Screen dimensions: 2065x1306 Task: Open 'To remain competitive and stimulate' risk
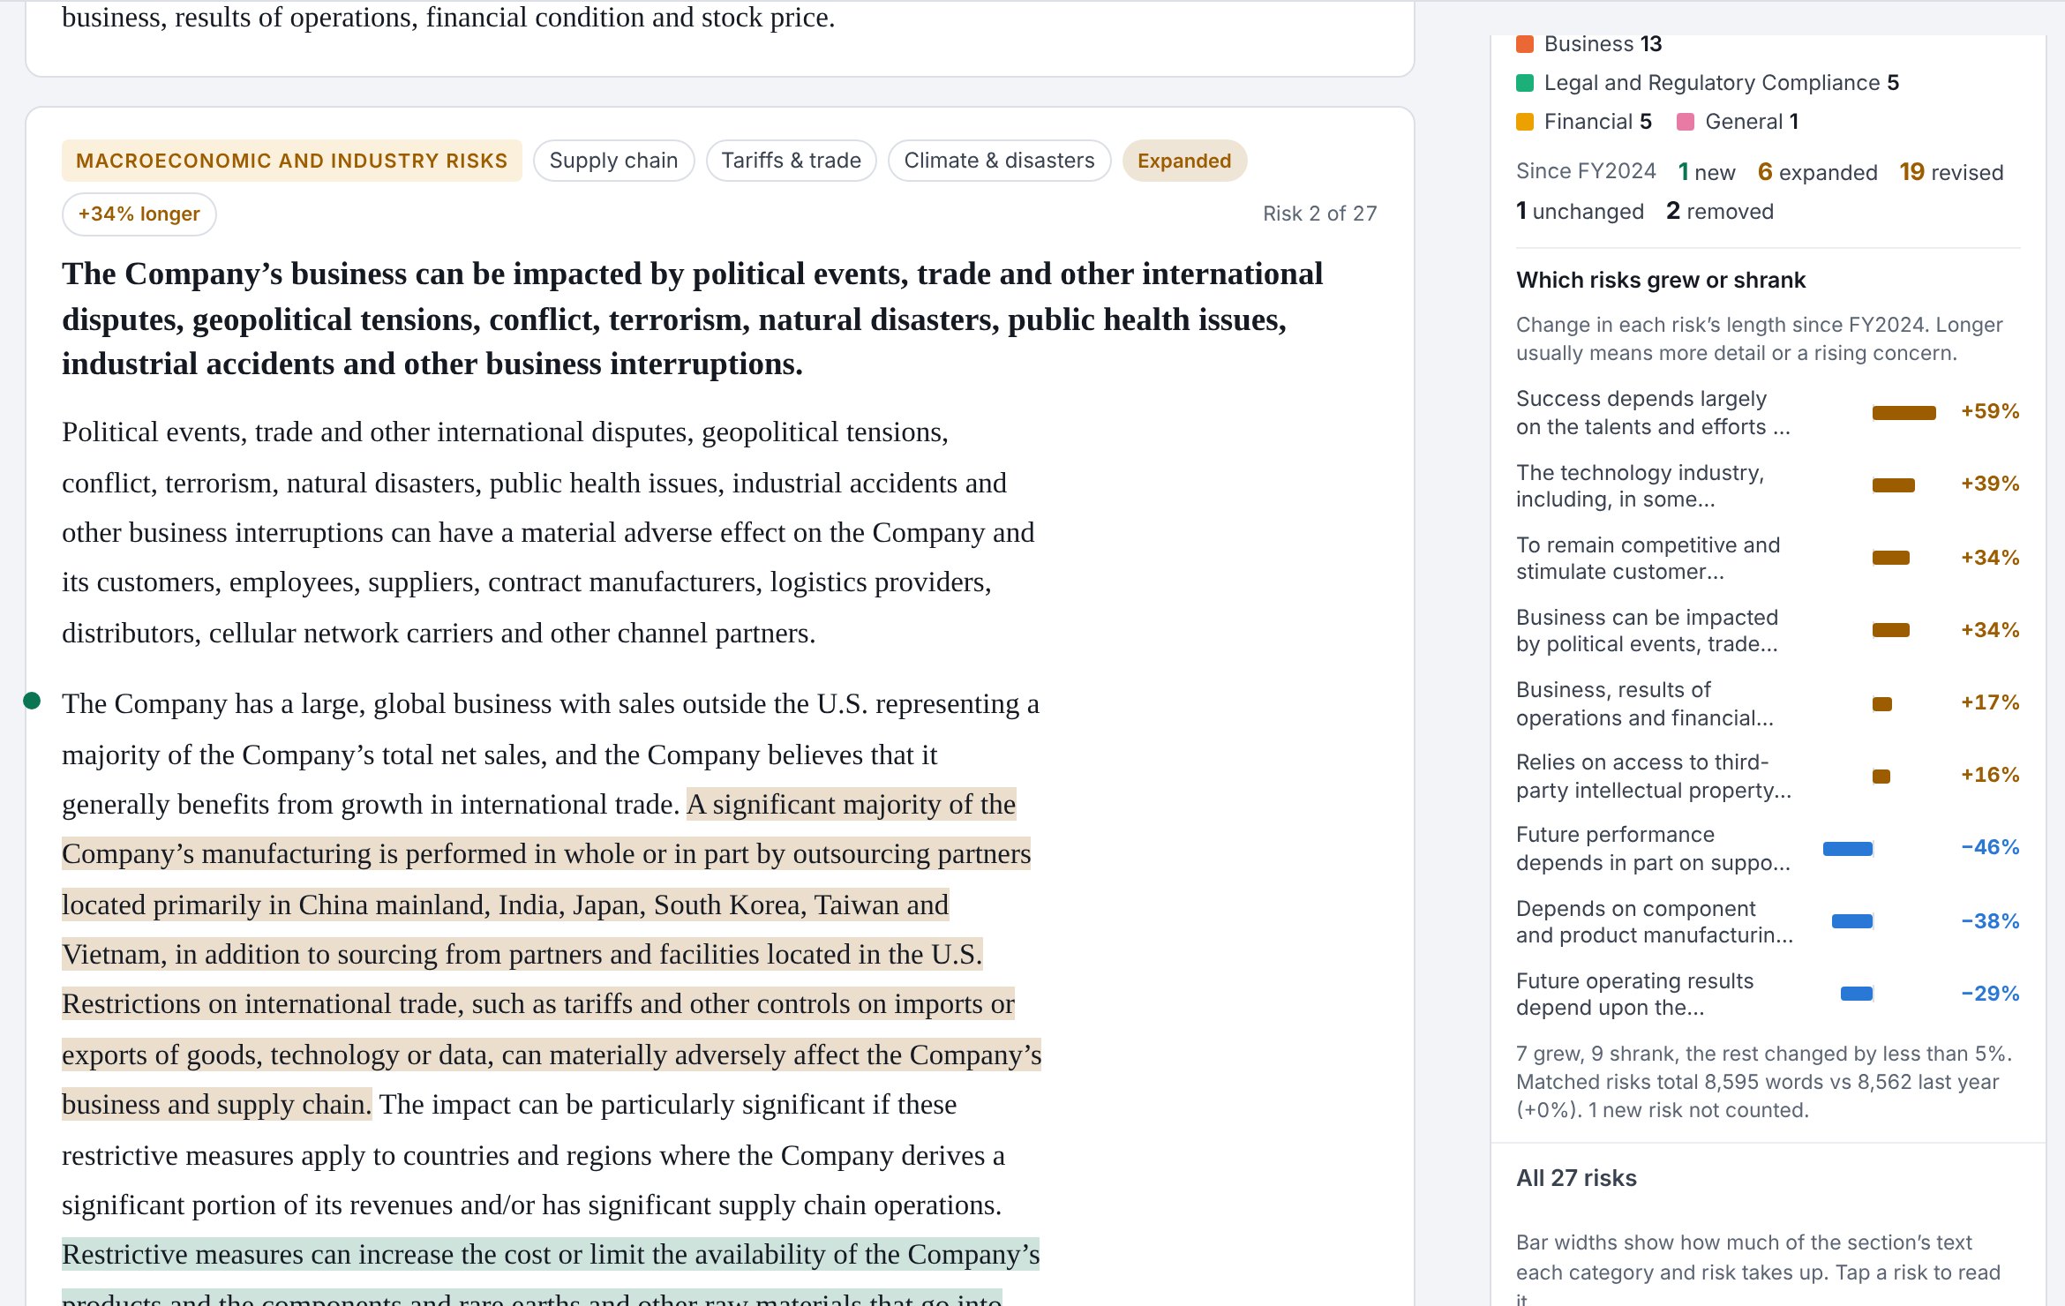[x=1768, y=558]
